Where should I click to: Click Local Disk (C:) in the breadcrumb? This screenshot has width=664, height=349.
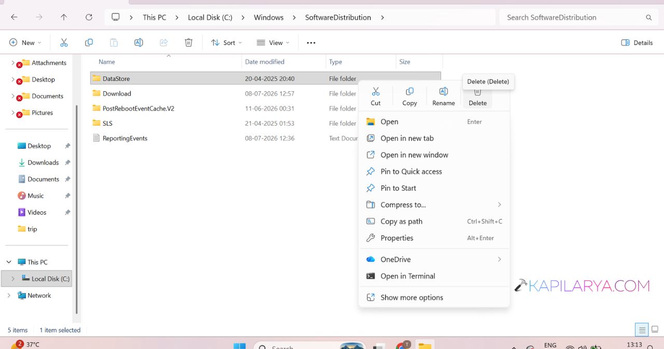tap(210, 17)
